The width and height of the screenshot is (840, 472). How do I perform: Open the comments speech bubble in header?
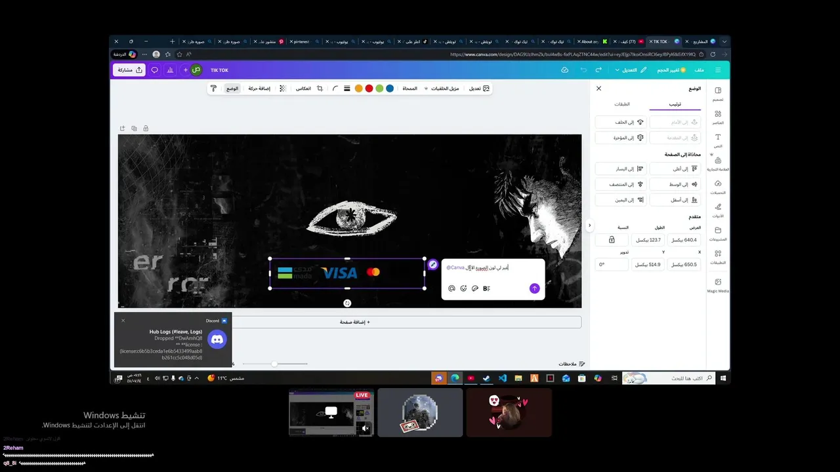tap(155, 70)
